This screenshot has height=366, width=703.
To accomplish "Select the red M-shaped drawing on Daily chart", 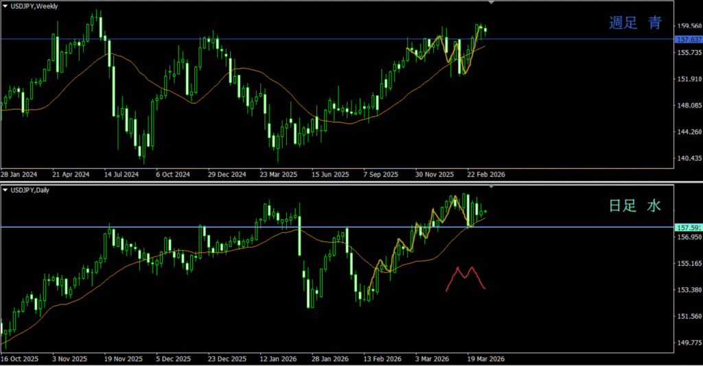I will pyautogui.click(x=465, y=278).
